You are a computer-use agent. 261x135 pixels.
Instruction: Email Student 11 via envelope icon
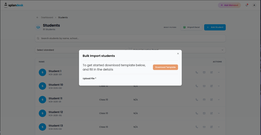tap(204, 99)
